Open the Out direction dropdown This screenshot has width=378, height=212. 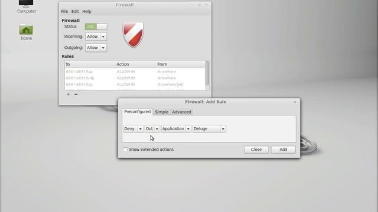coord(152,129)
